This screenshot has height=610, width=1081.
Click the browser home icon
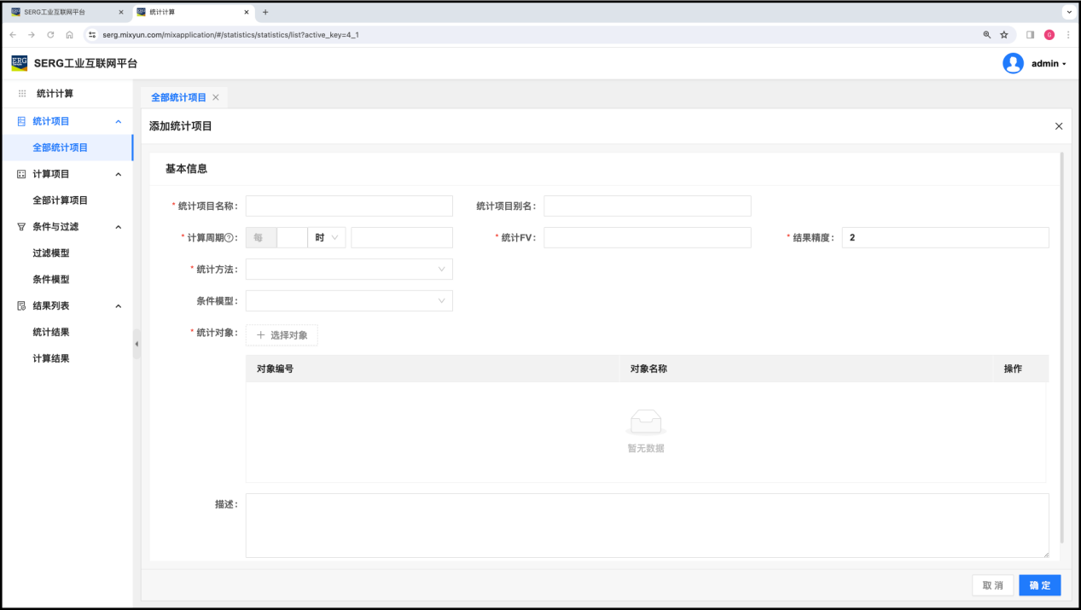(69, 35)
